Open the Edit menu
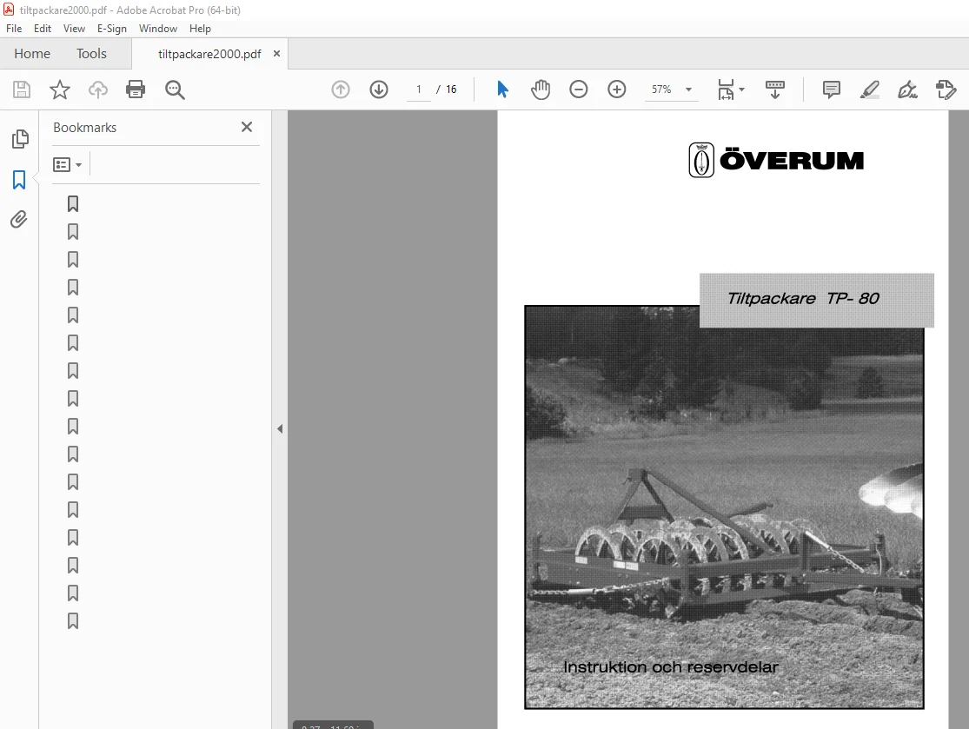 pyautogui.click(x=43, y=29)
